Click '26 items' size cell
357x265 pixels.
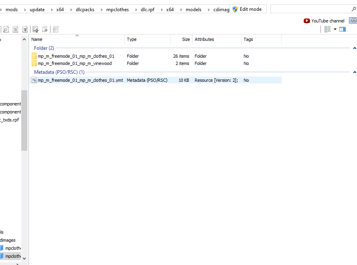(x=181, y=56)
